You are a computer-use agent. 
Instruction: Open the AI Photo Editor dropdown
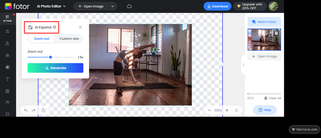tap(51, 6)
